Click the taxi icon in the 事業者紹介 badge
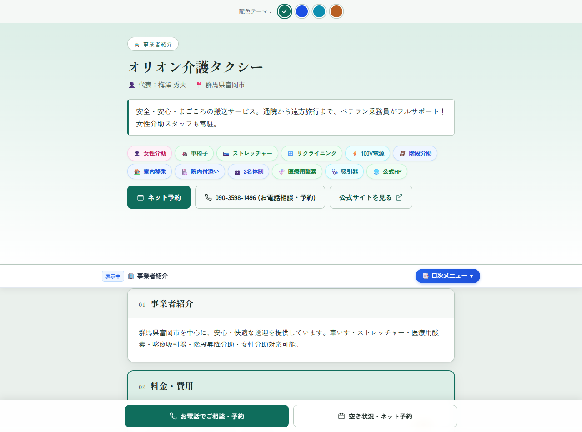Screen dimensions: 582x432 tap(137, 45)
